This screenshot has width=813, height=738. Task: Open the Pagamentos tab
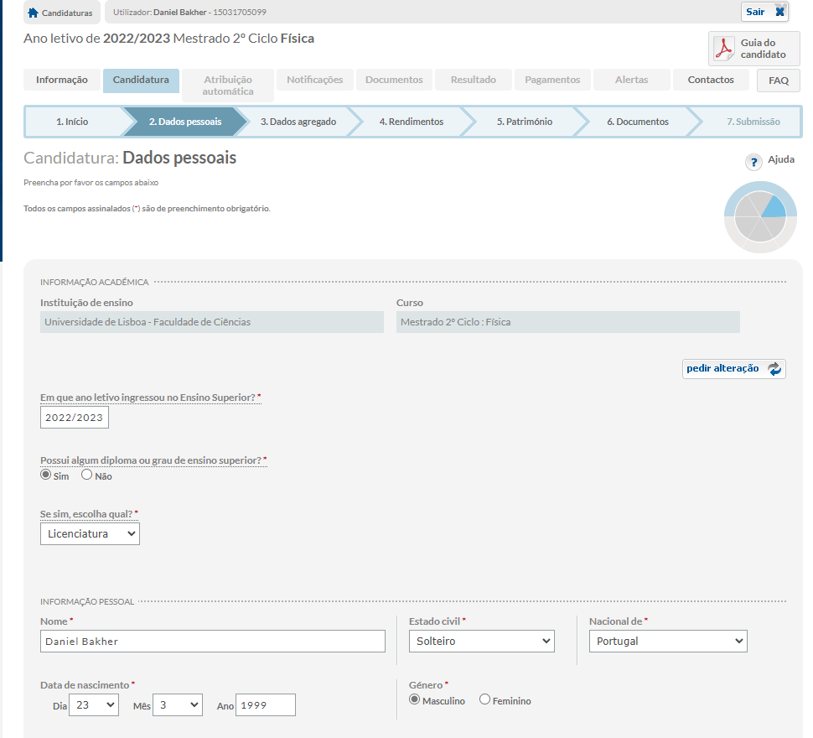coord(552,80)
